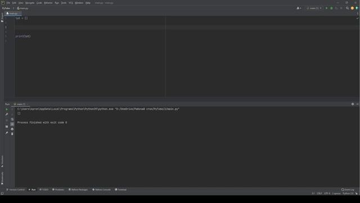Viewport: 360px width, 203px height.
Task: Open the Event Log
Action: tap(348, 189)
